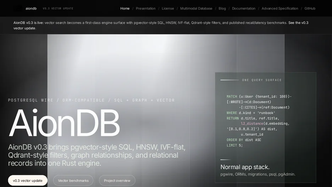Click the 'LIMIT 5;' code line
332x187 pixels.
(x=234, y=145)
